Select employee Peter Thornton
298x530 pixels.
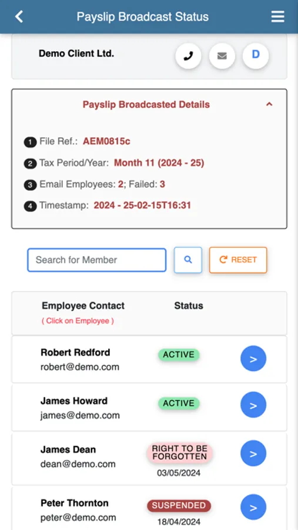coord(75,503)
